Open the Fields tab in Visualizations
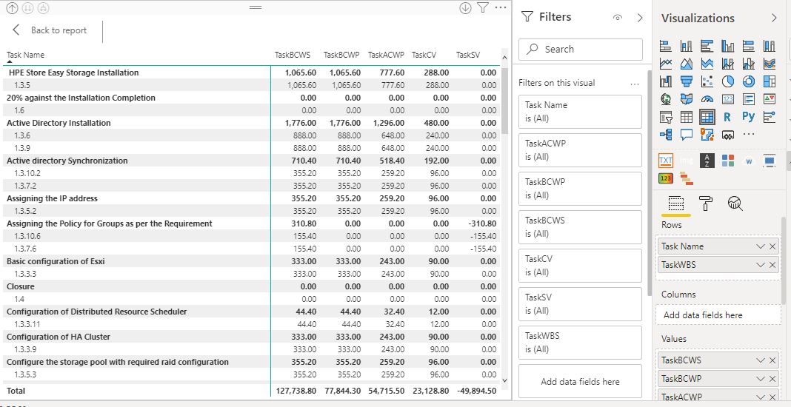 675,203
